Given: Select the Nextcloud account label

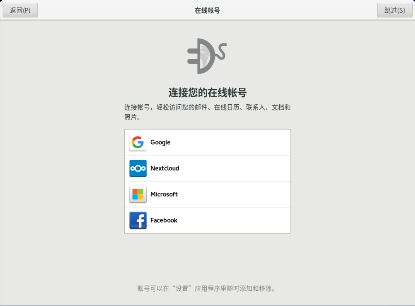Looking at the screenshot, I should (x=165, y=168).
